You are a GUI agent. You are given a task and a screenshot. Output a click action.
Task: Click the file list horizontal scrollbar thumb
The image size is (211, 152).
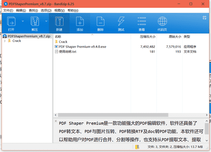113,115
